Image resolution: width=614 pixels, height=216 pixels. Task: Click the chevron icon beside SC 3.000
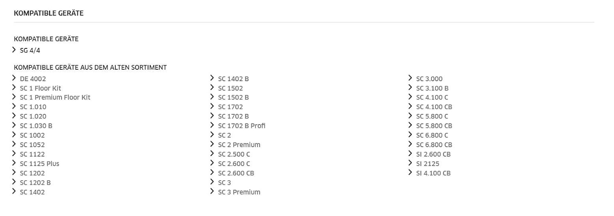[410, 78]
